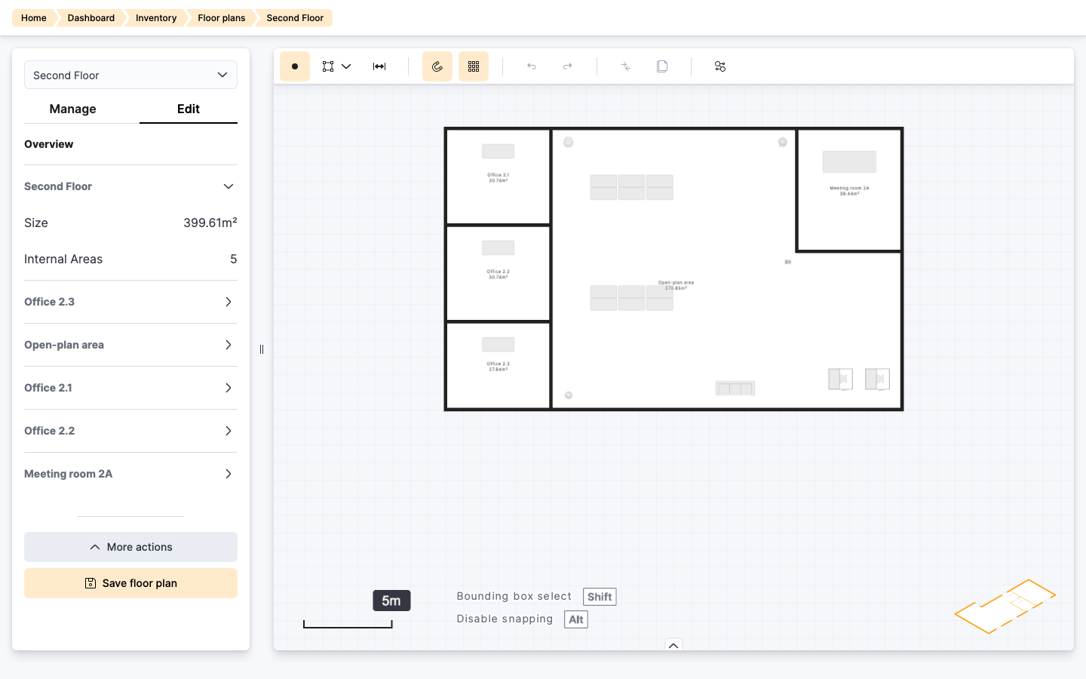Open the Second Floor plan selector dropdown
Viewport: 1086px width, 679px height.
pos(130,75)
